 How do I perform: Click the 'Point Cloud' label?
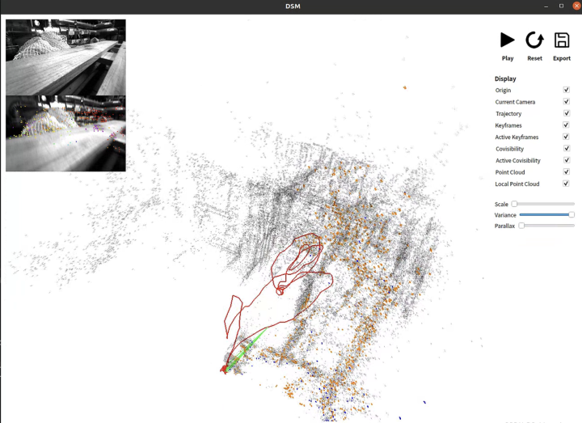510,172
